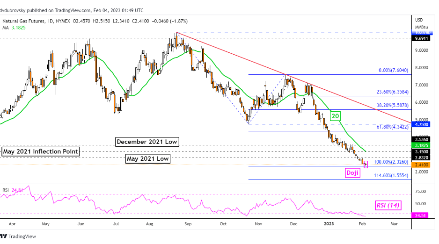Click the 61.80%(4.3422) Fibonacci level label
This screenshot has width=439, height=244.
pos(393,127)
